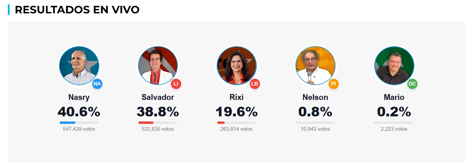The width and height of the screenshot is (472, 167).
Task: Open Nelson's candidate photo
Action: point(315,65)
